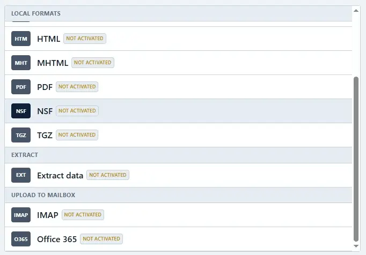Click the NSF format icon
366x255 pixels.
(21, 111)
